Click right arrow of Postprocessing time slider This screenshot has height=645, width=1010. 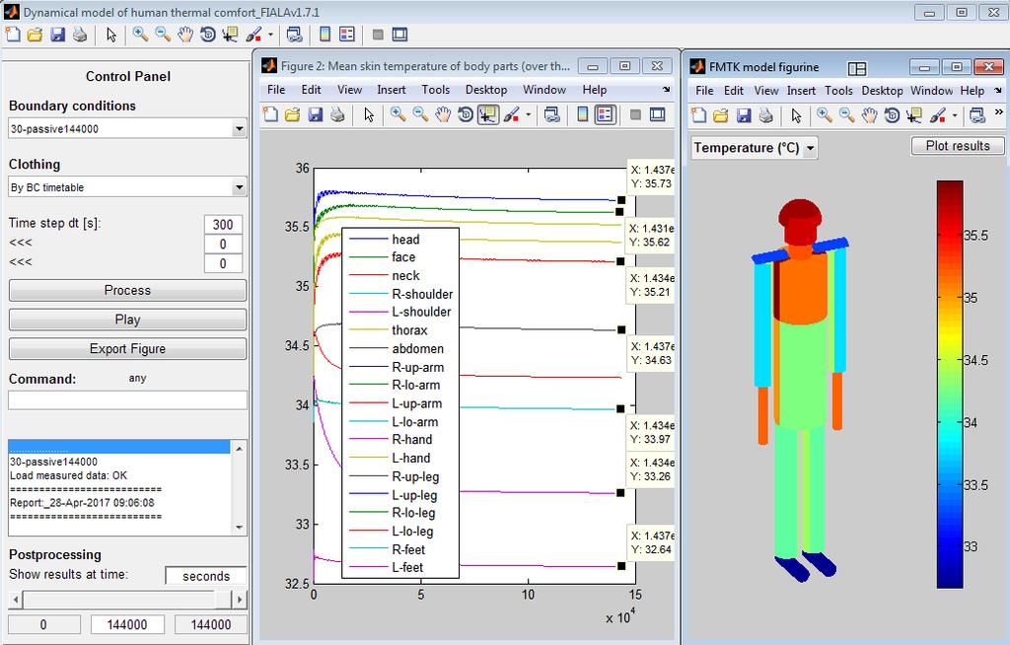pos(240,600)
